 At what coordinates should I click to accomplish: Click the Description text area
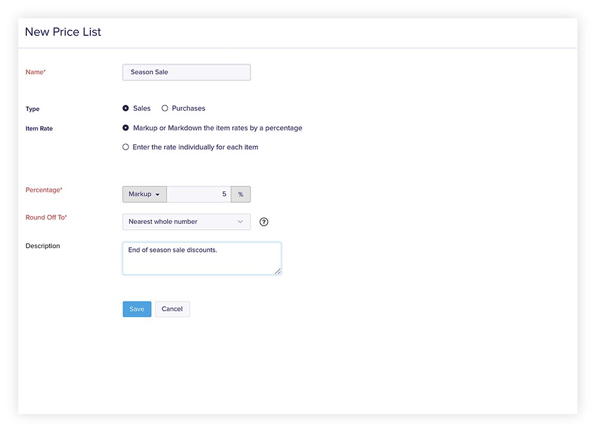[202, 258]
